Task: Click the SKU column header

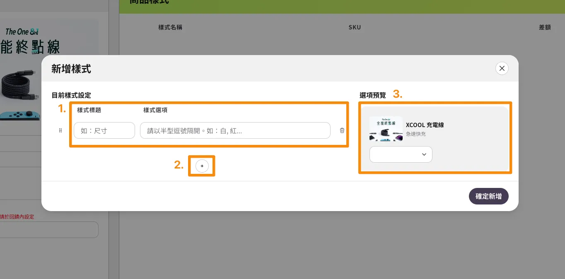Action: pyautogui.click(x=355, y=27)
